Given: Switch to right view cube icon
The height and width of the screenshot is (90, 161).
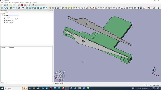Looking at the screenshot, I should point(35,8).
